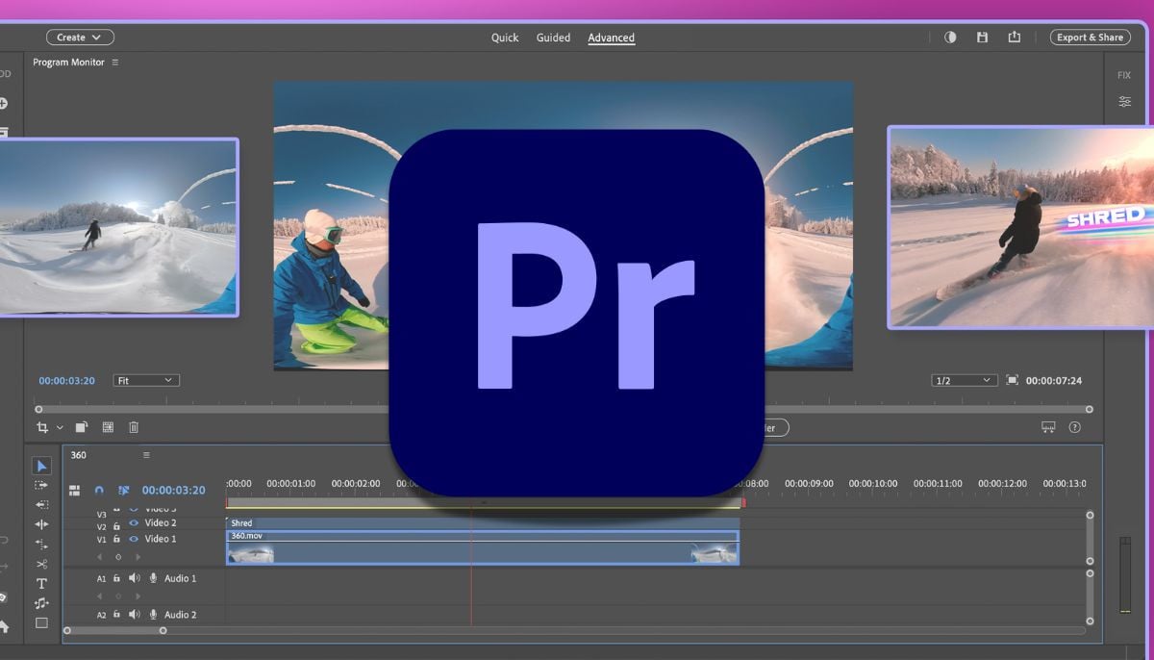
Task: Select the Shred clip on Video 2
Action: pos(483,523)
